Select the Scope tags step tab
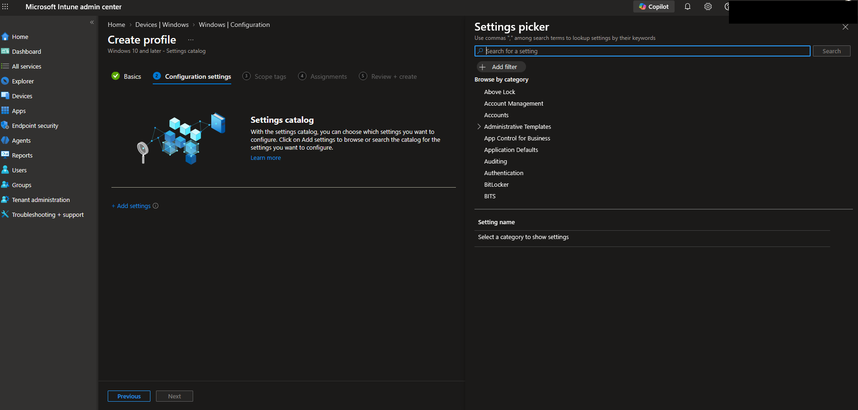The height and width of the screenshot is (410, 858). (x=264, y=76)
